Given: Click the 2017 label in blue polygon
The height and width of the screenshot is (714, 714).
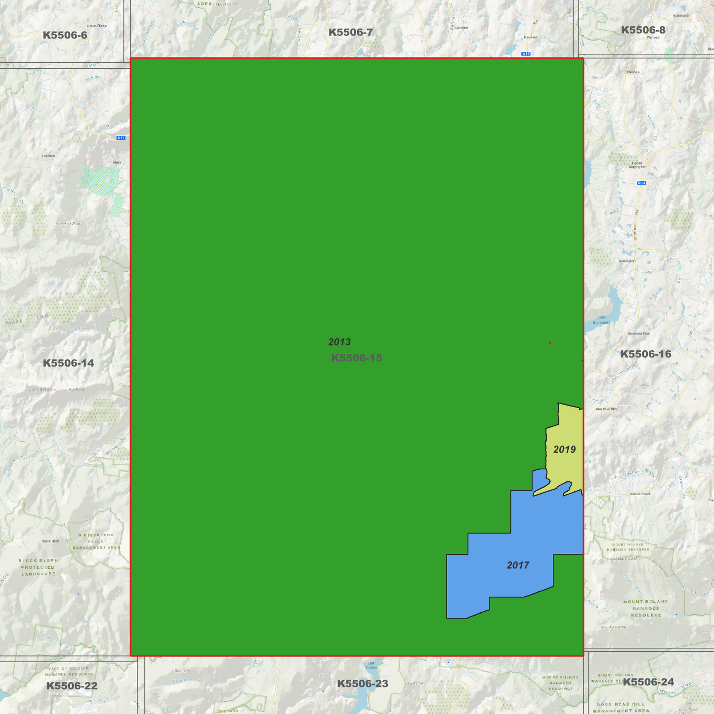Looking at the screenshot, I should tap(518, 565).
